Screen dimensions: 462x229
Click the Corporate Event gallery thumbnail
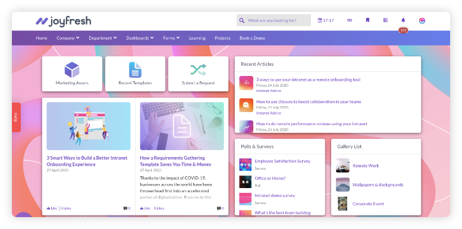coord(342,203)
